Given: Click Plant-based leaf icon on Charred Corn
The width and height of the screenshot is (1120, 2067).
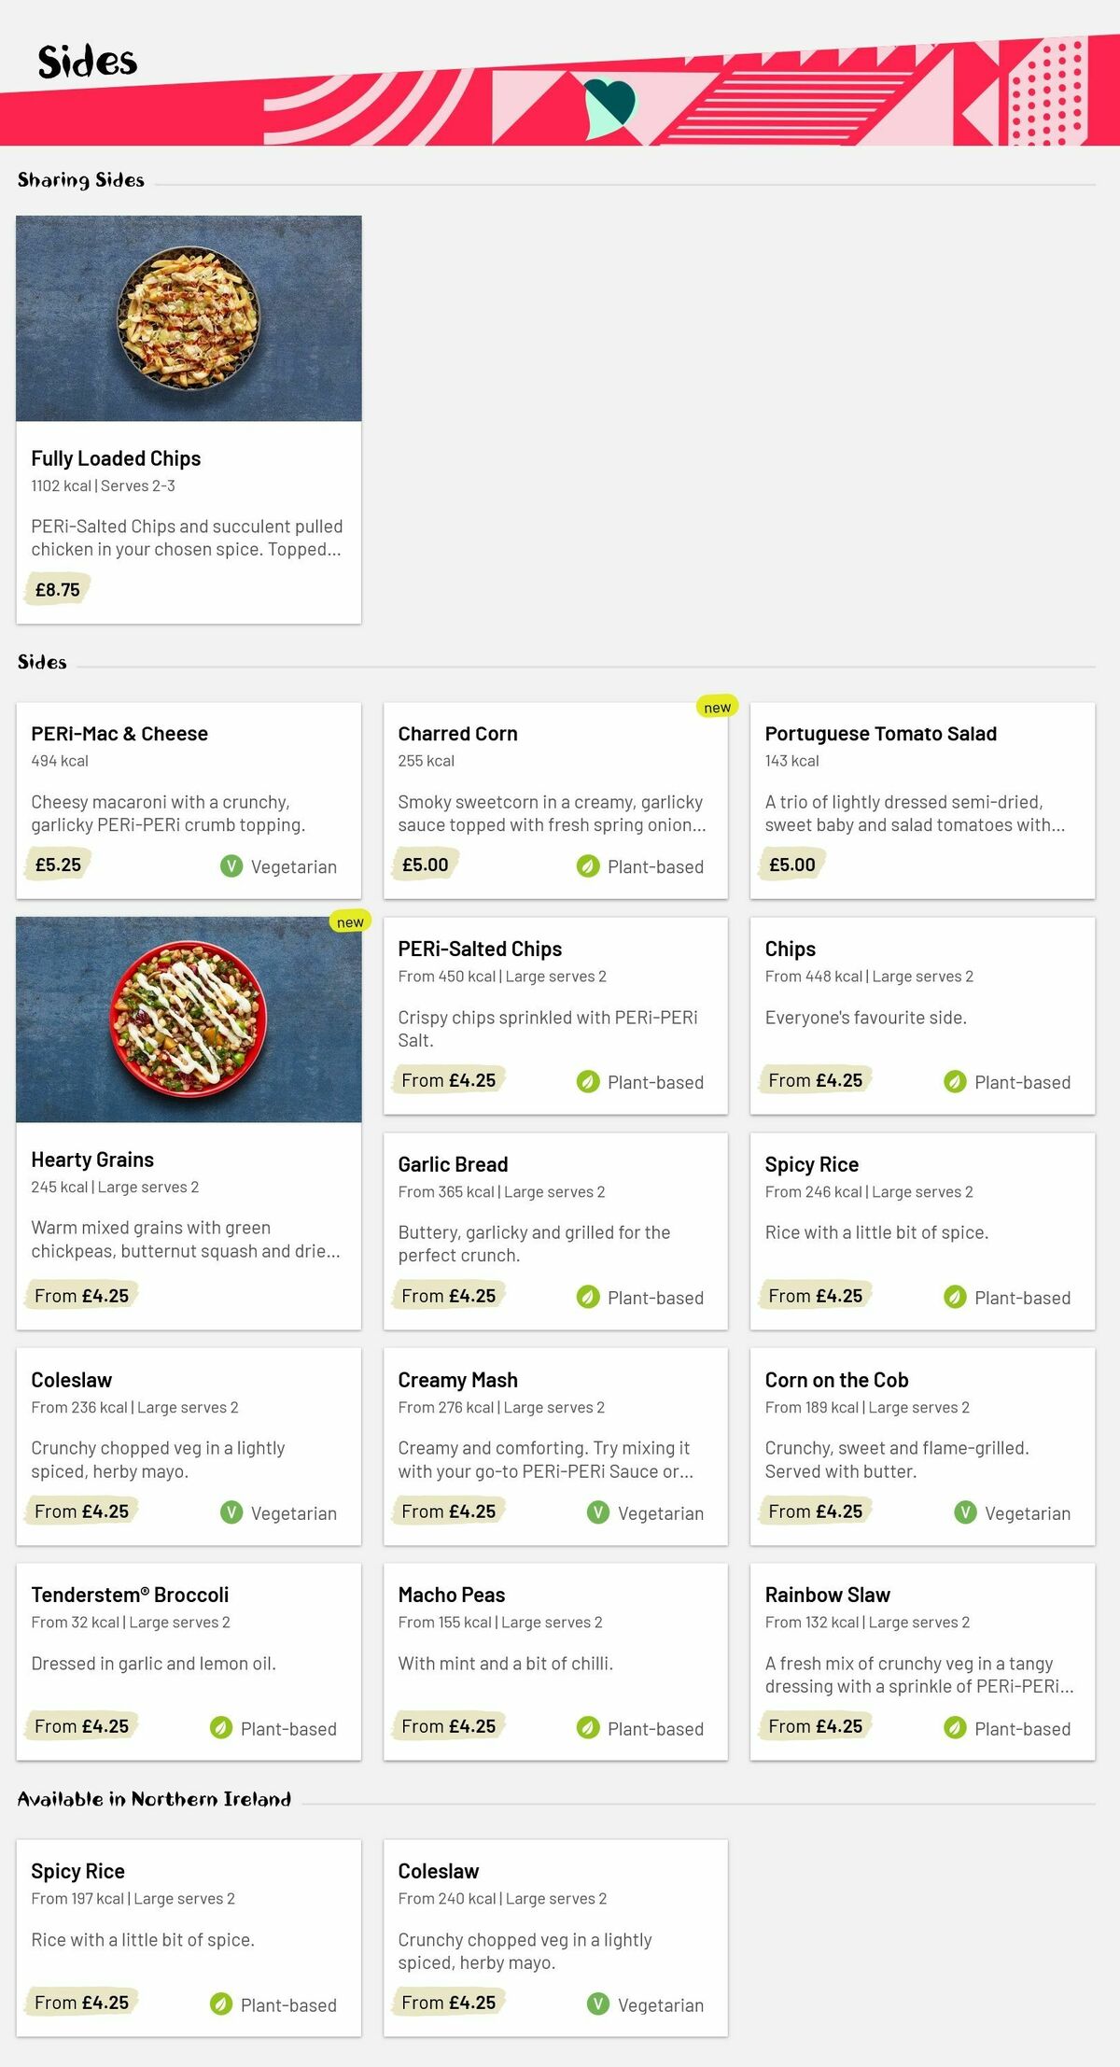Looking at the screenshot, I should coord(588,866).
